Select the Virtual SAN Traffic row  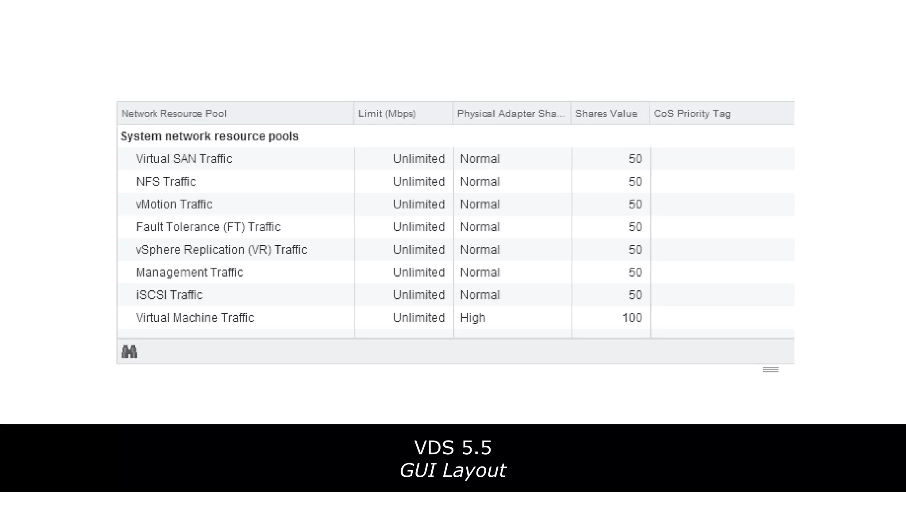click(456, 159)
